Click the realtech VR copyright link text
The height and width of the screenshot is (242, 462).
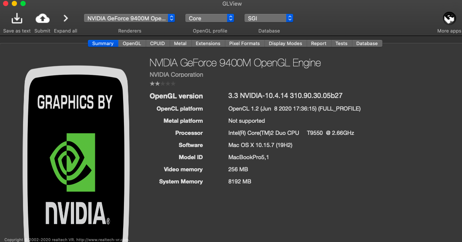pos(67,240)
